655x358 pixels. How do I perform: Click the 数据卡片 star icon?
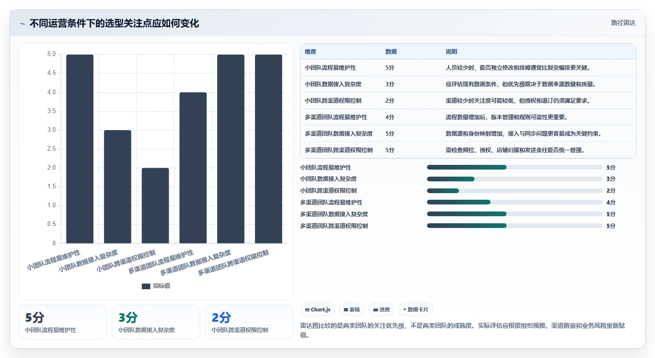(404, 309)
